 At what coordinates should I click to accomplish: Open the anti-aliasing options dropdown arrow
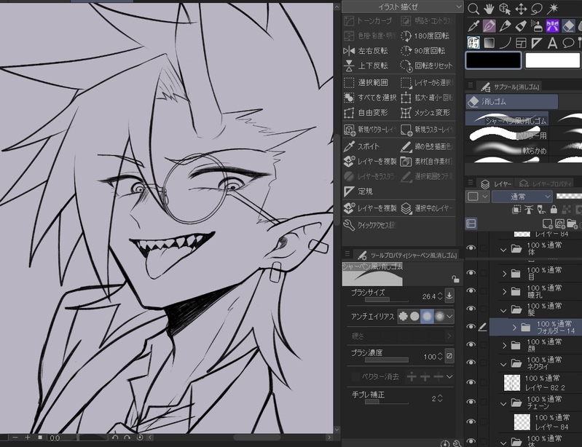click(x=450, y=317)
